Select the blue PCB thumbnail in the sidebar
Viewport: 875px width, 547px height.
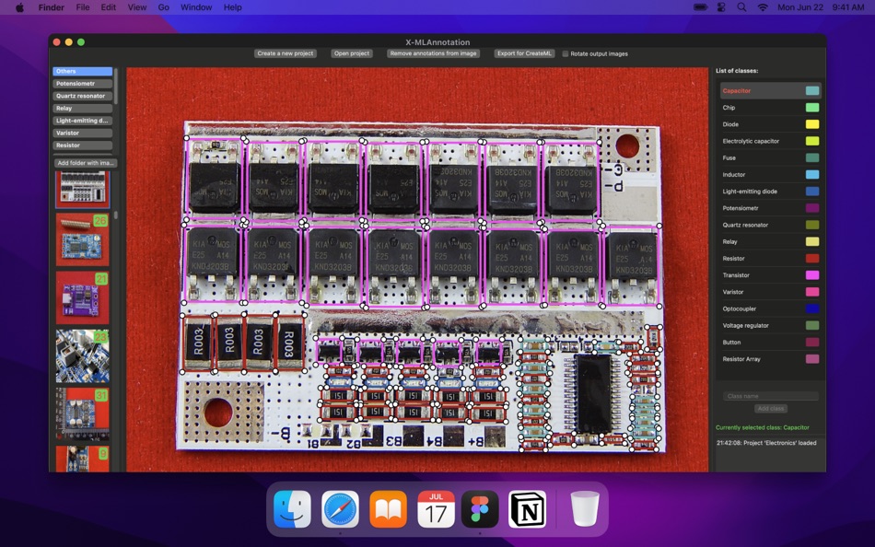pyautogui.click(x=82, y=240)
